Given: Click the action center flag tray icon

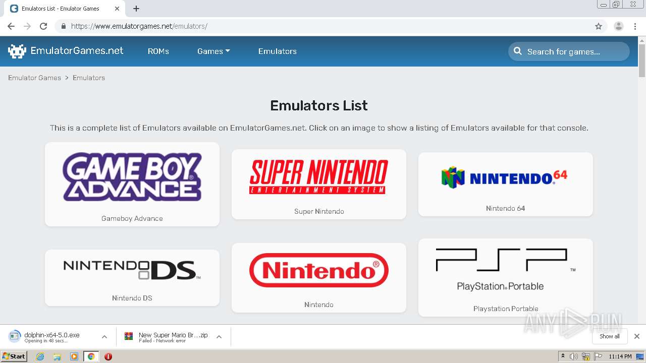Looking at the screenshot, I should (x=598, y=356).
